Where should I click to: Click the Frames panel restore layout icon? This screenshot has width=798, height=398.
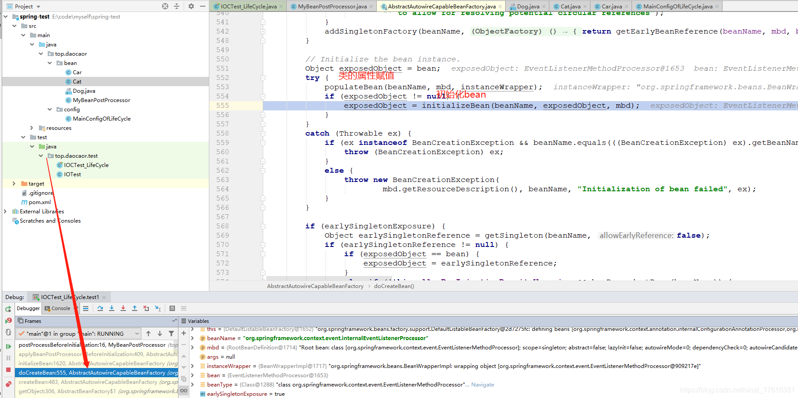174,321
